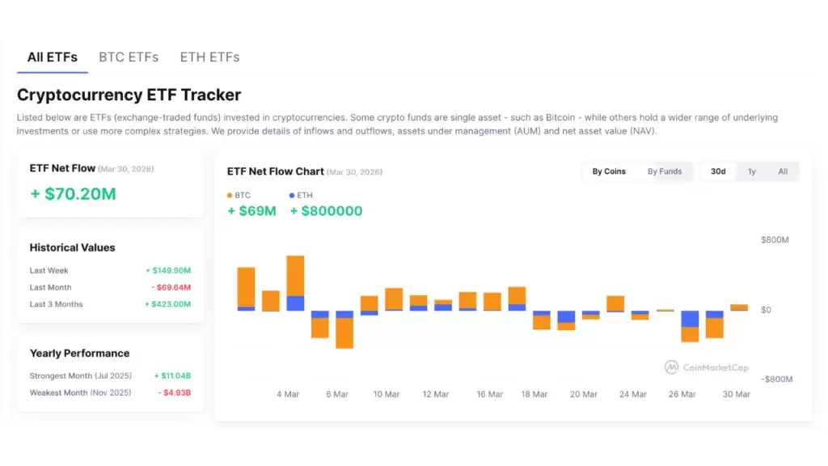Viewport: 828px width, 466px height.
Task: Select the 1y time range
Action: pos(752,172)
